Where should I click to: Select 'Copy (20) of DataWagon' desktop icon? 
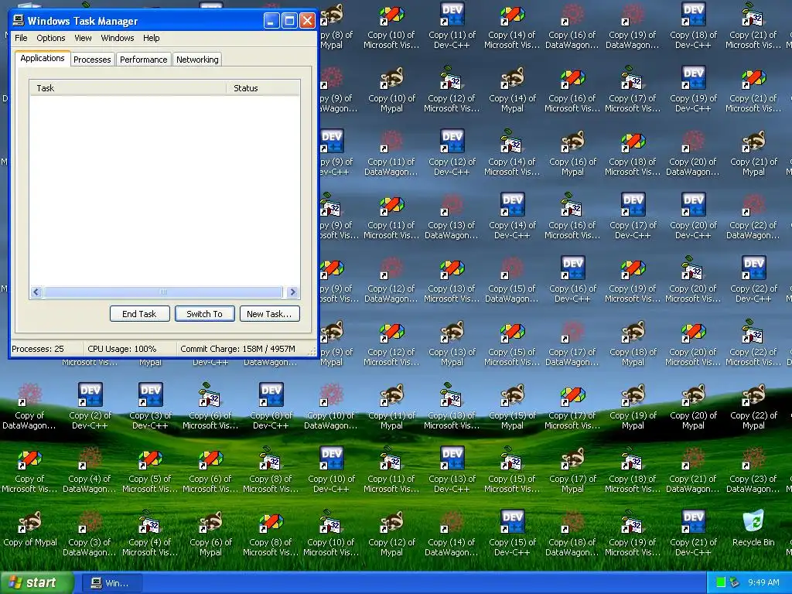[692, 153]
